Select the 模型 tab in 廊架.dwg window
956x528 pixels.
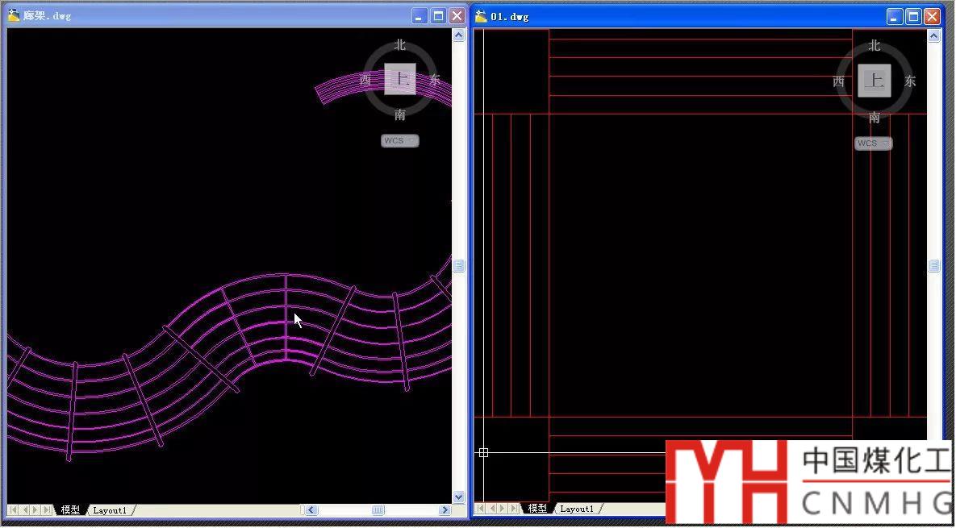tap(70, 510)
